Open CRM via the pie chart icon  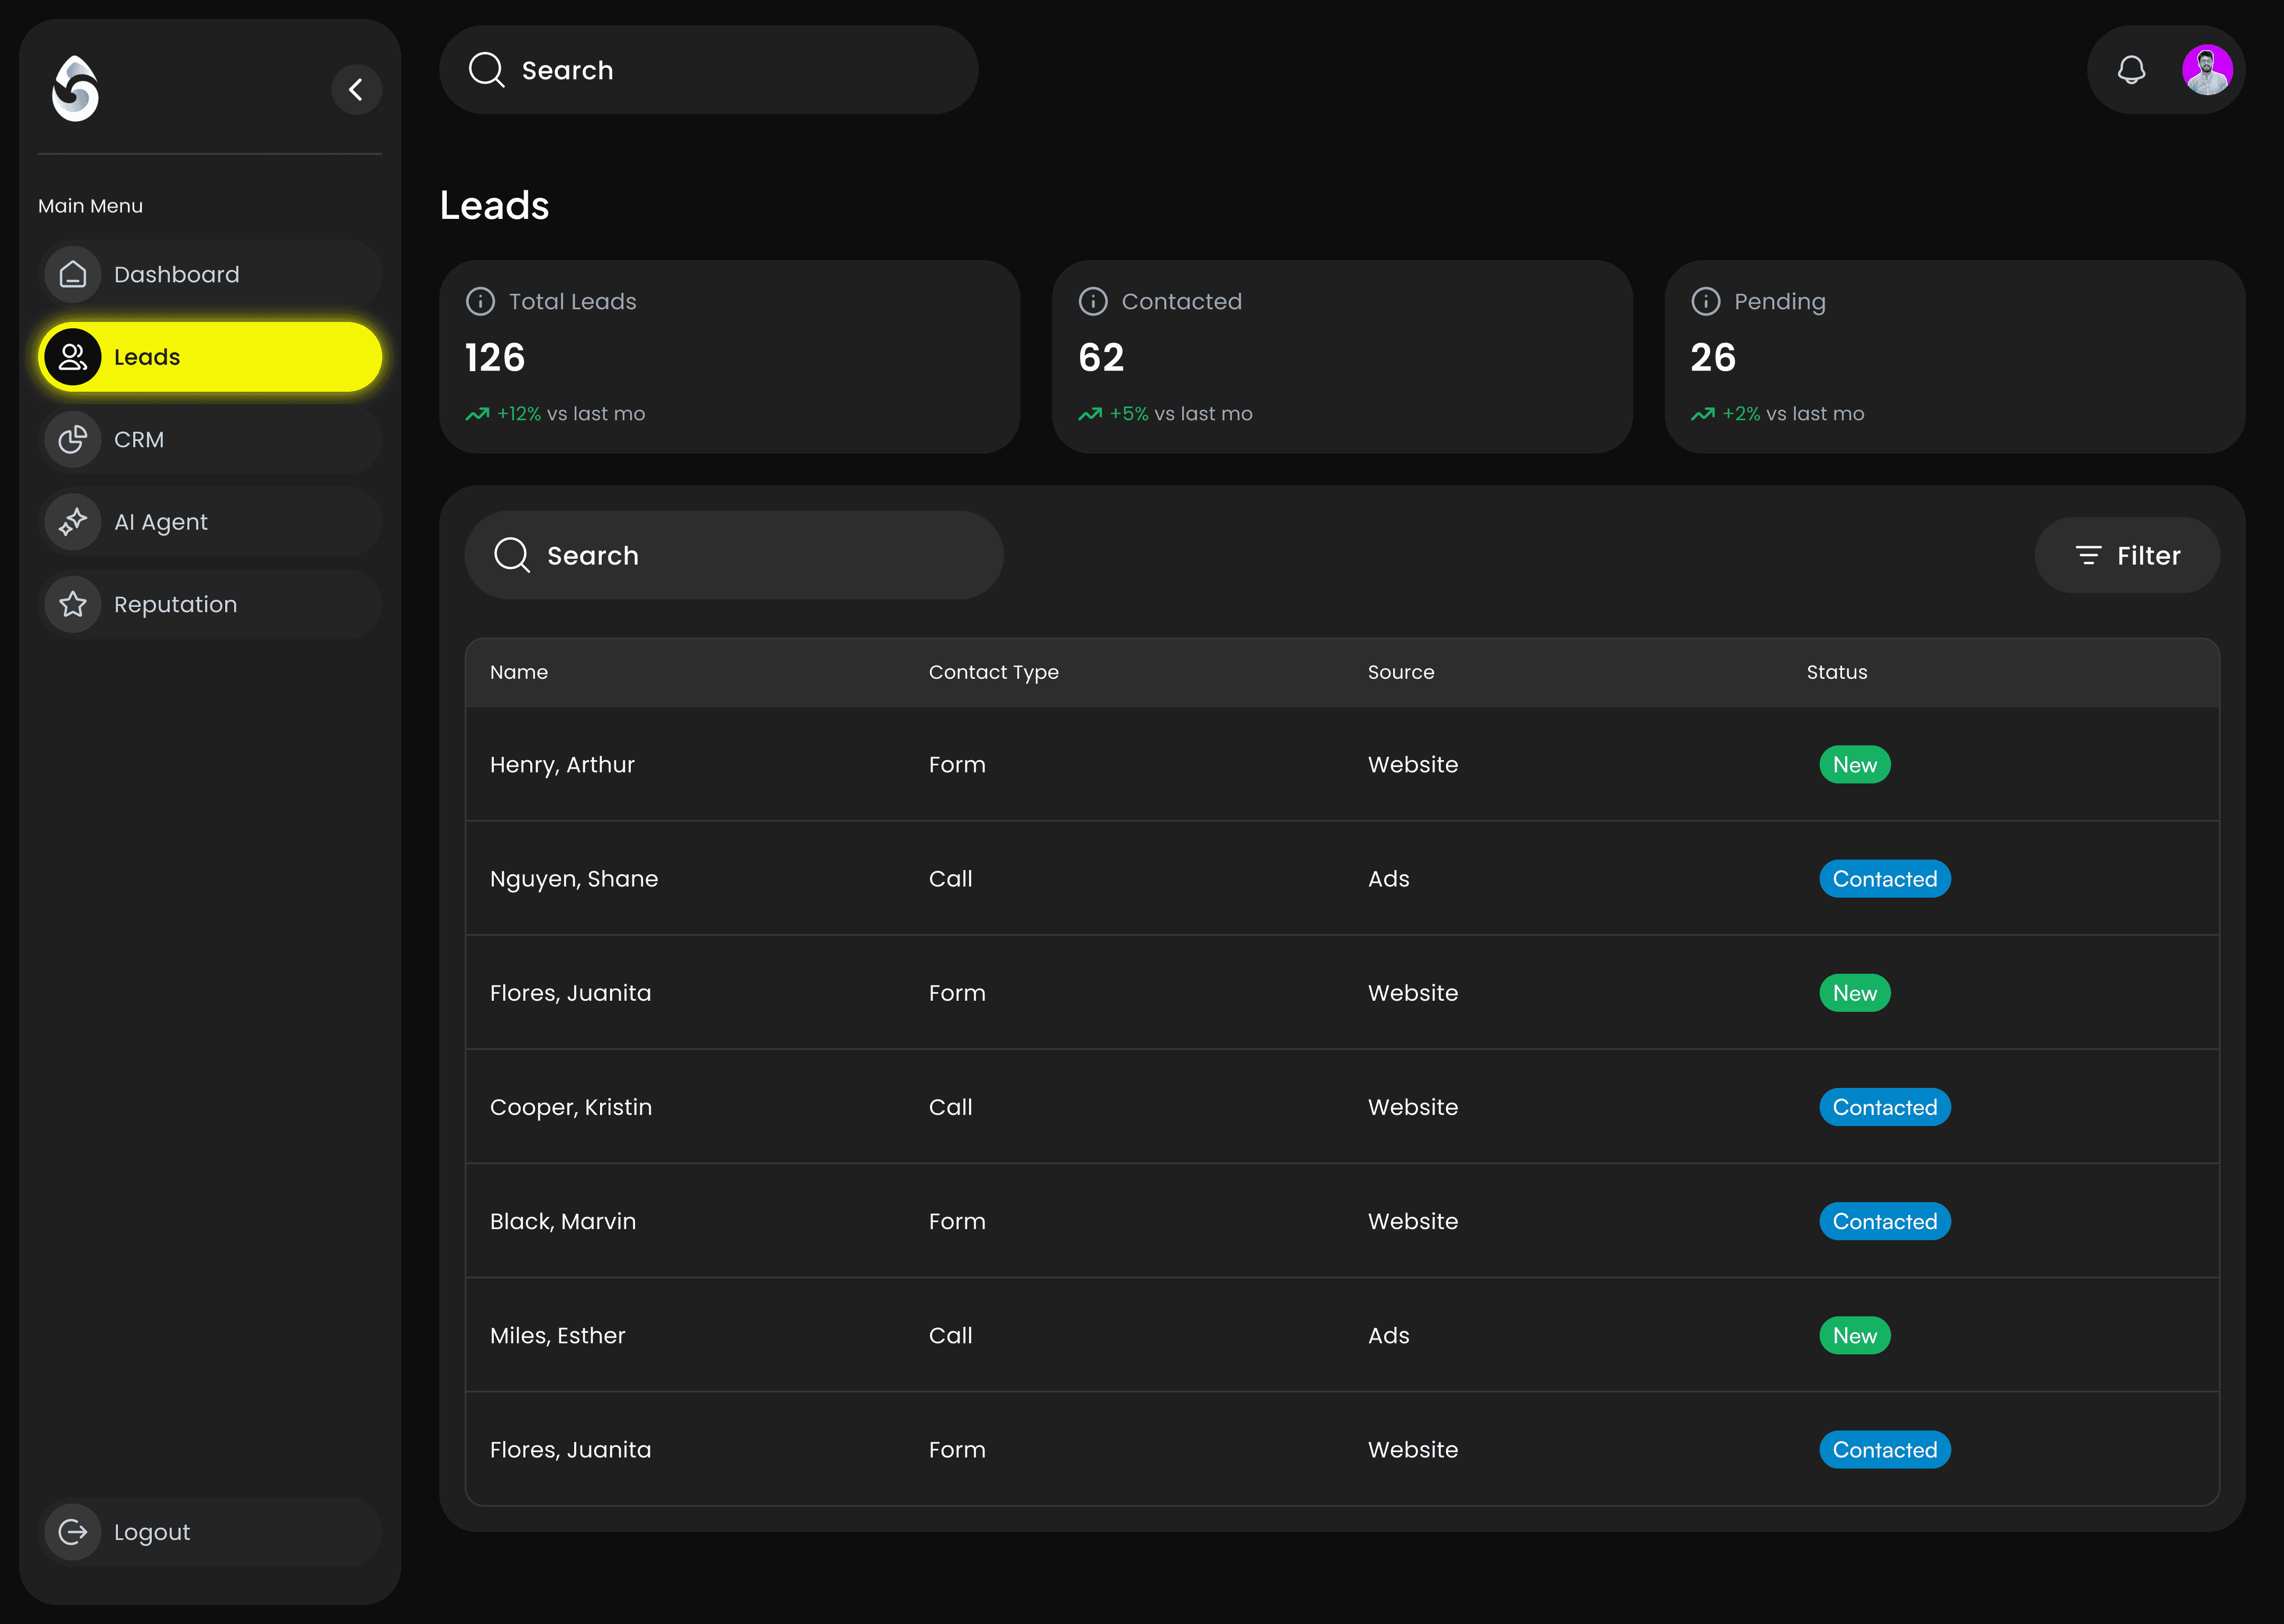72,439
